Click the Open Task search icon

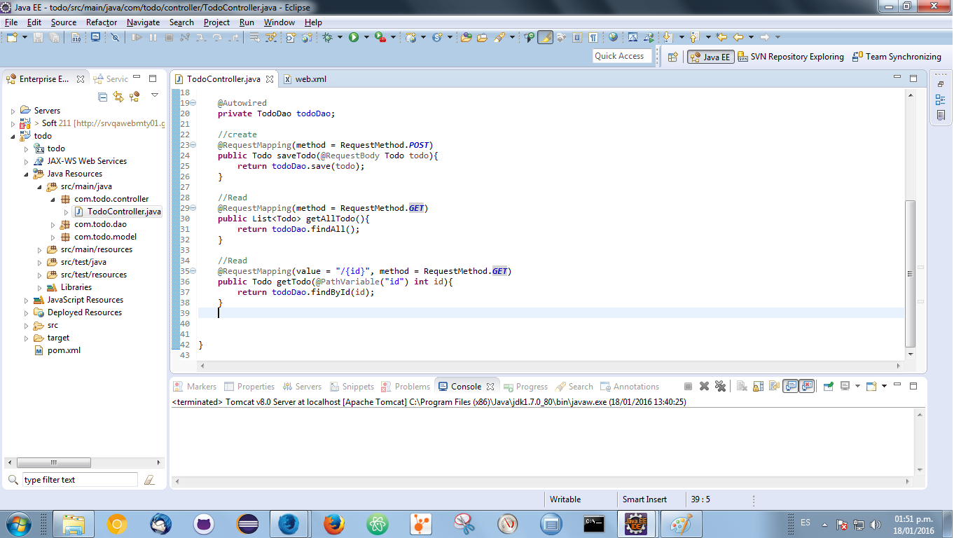pyautogui.click(x=482, y=37)
